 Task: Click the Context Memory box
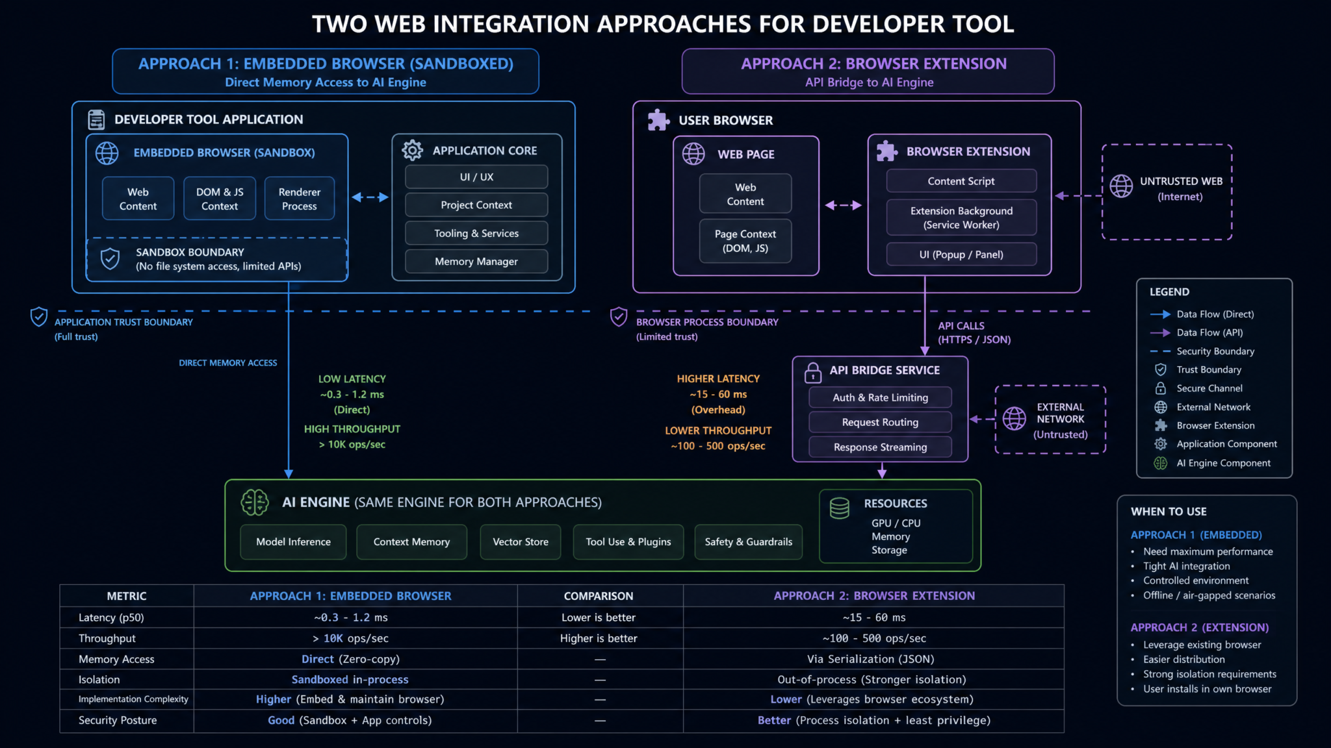click(x=411, y=542)
